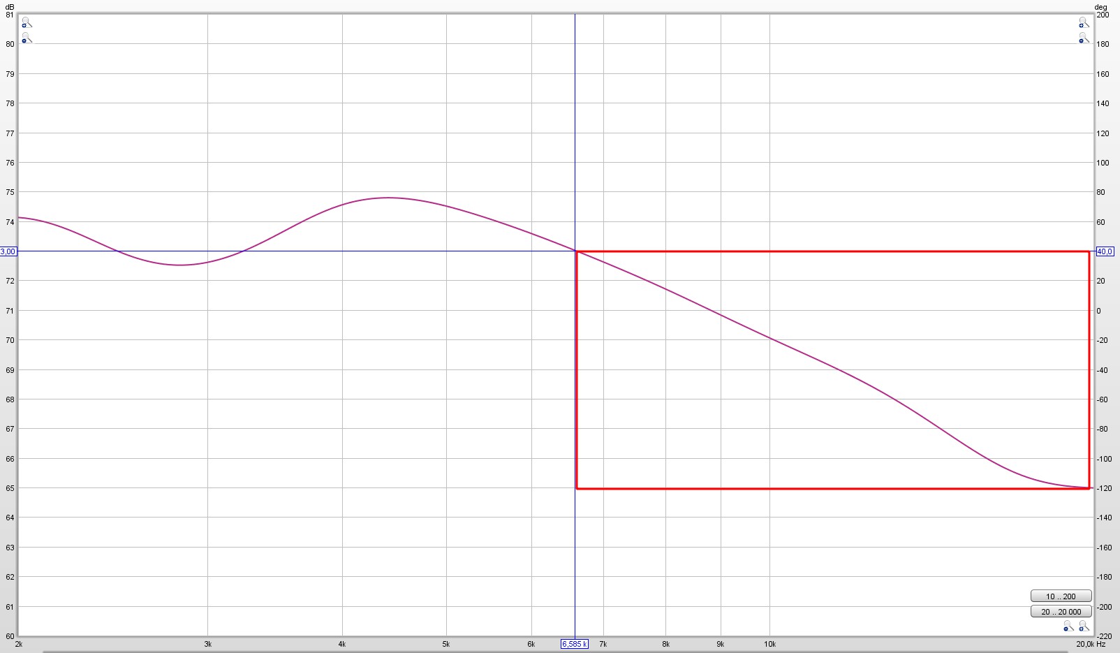
Task: Zoom out the phase deg axis
Action: pos(1083,38)
